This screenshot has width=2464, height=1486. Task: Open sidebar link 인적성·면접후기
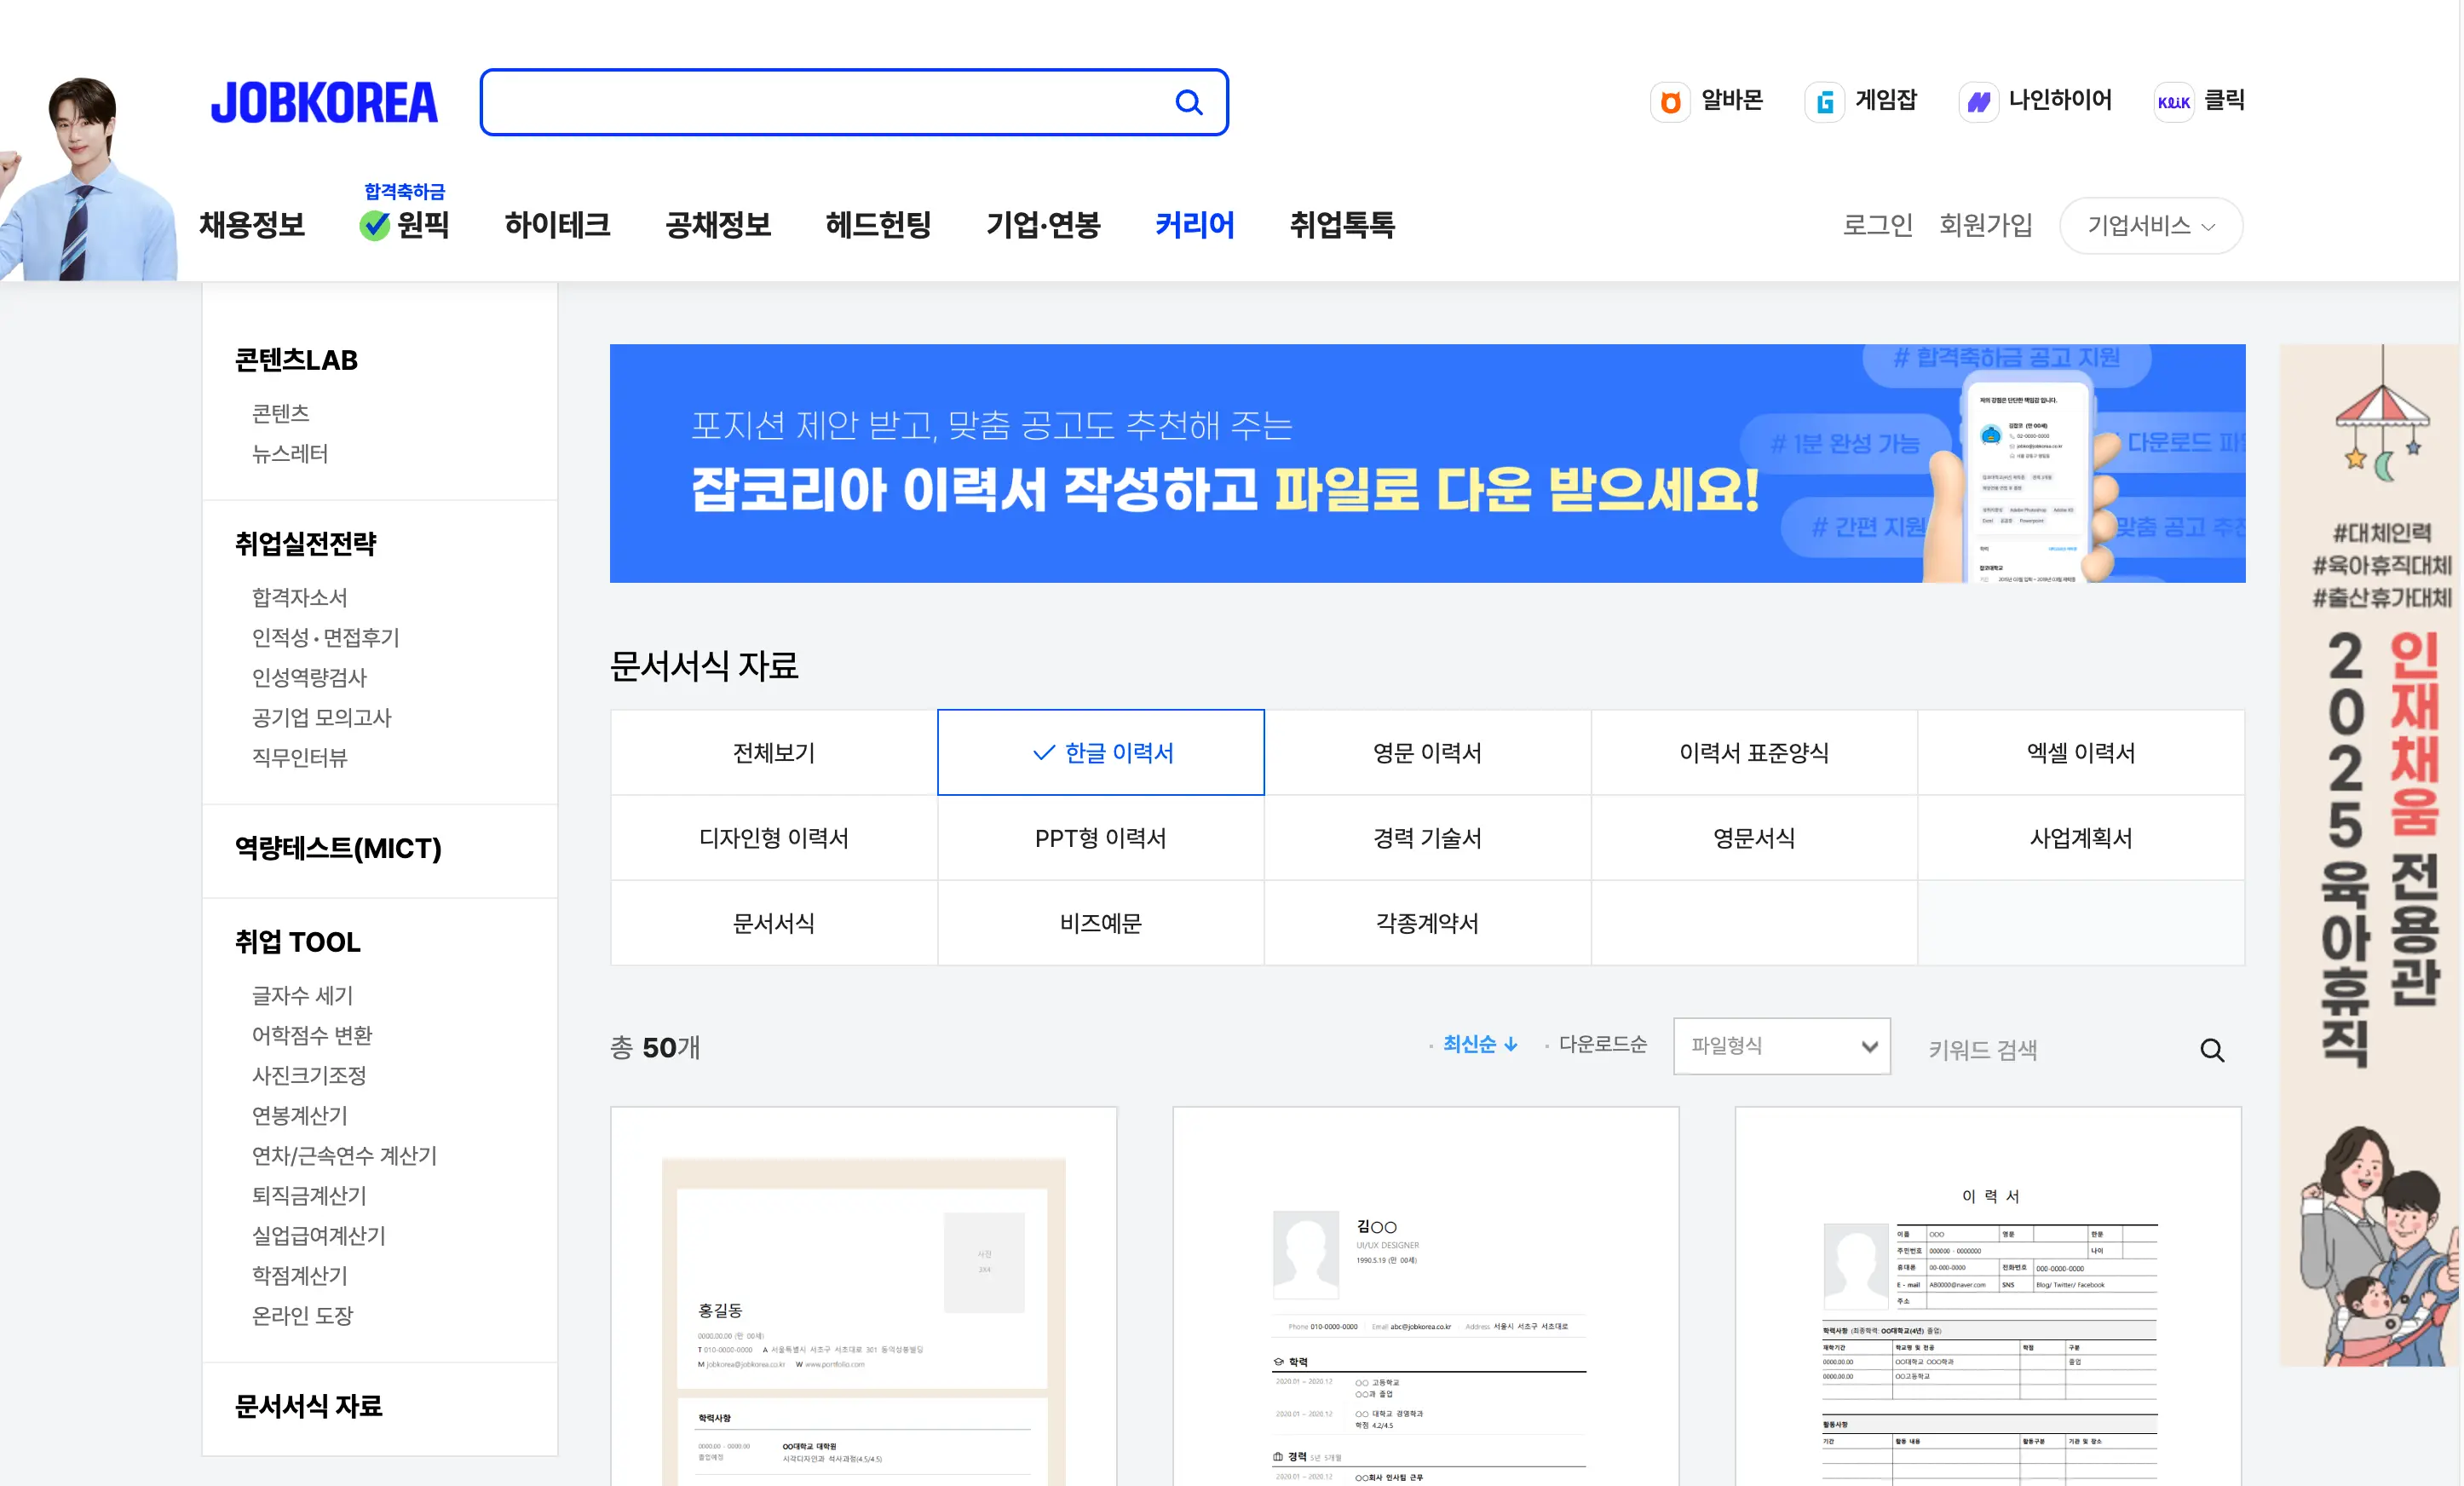tap(325, 637)
